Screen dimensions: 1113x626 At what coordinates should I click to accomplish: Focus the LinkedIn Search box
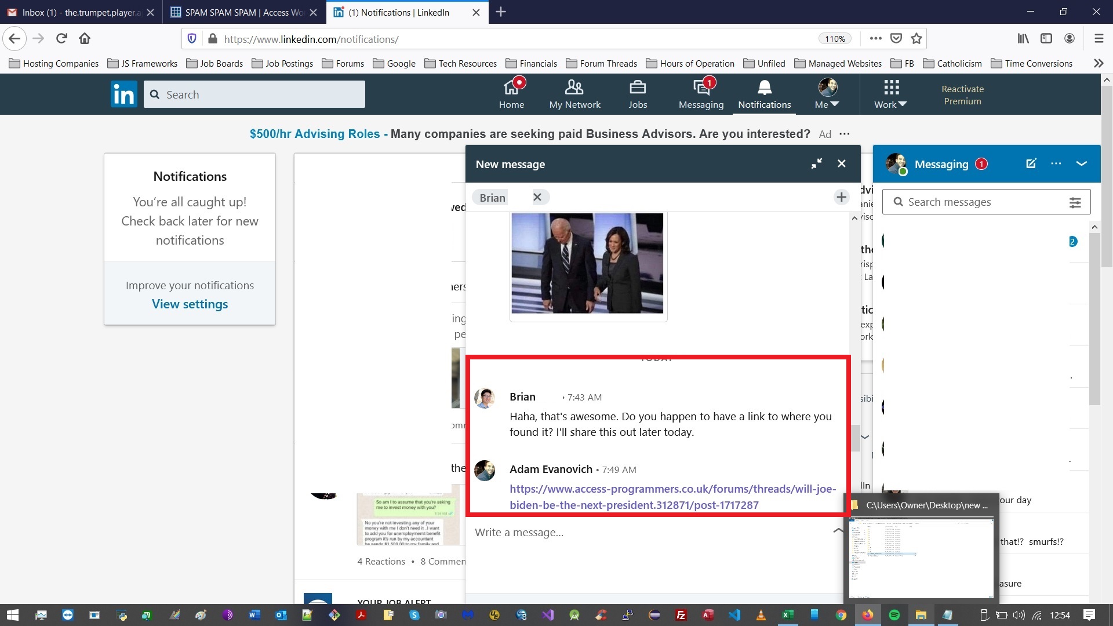[254, 94]
